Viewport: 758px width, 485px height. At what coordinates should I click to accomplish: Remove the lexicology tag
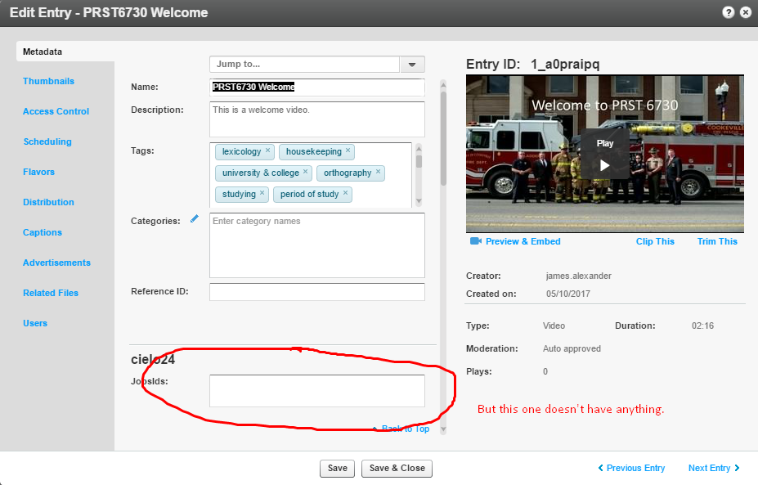tap(267, 151)
